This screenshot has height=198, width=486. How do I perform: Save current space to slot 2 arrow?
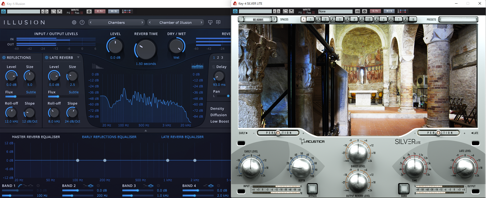[x=318, y=19]
